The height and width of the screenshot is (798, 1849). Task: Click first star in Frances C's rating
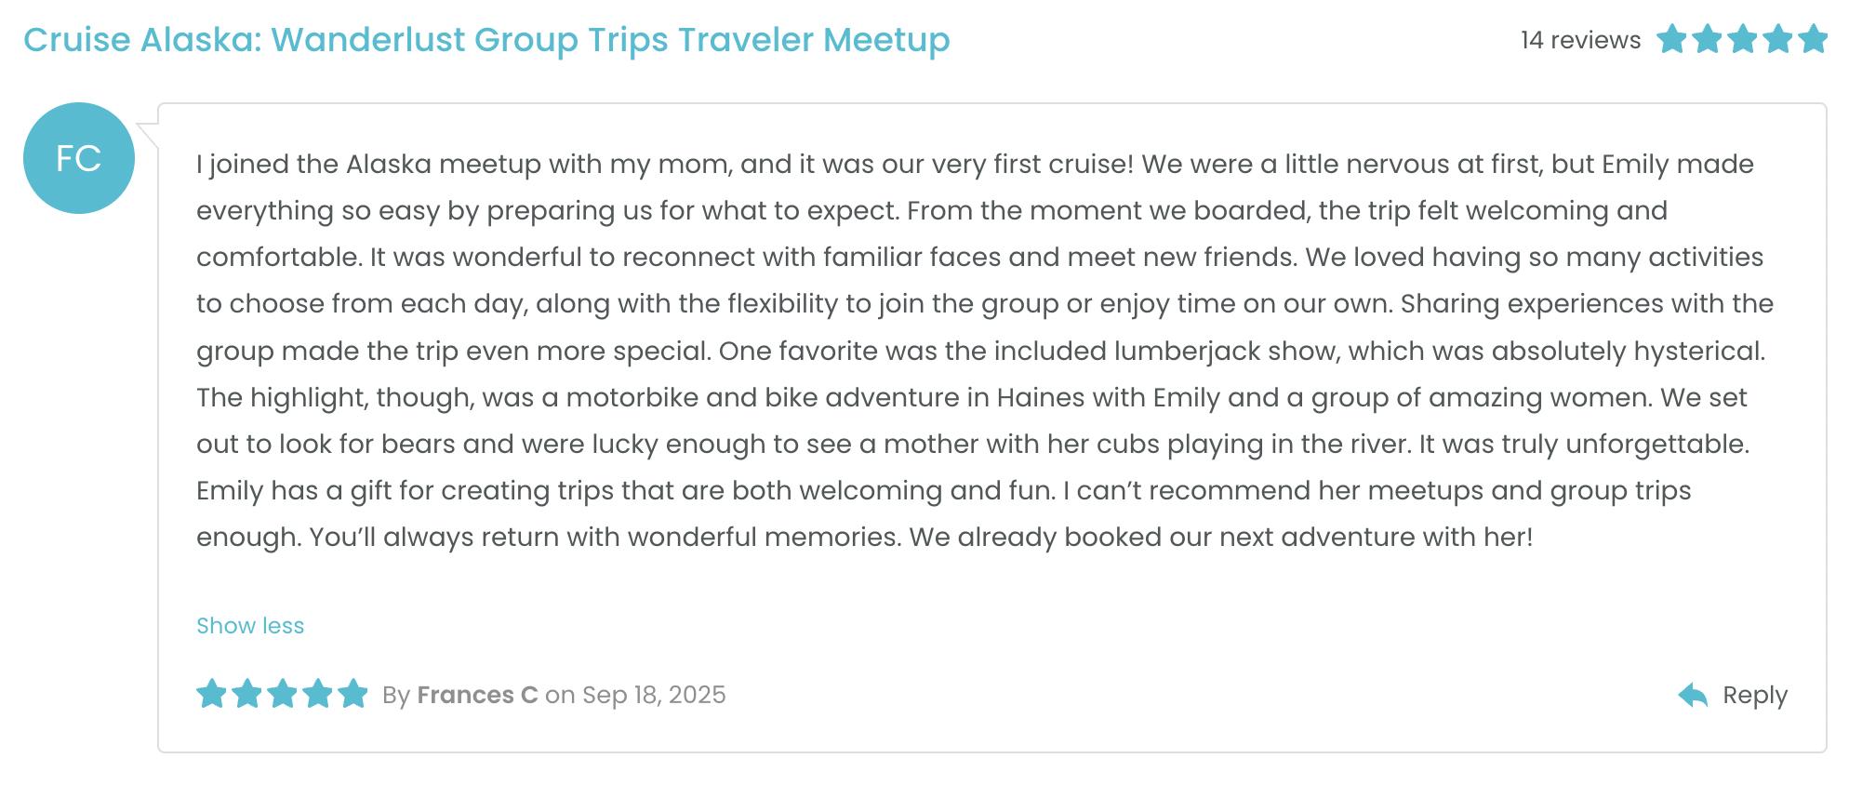(x=212, y=694)
